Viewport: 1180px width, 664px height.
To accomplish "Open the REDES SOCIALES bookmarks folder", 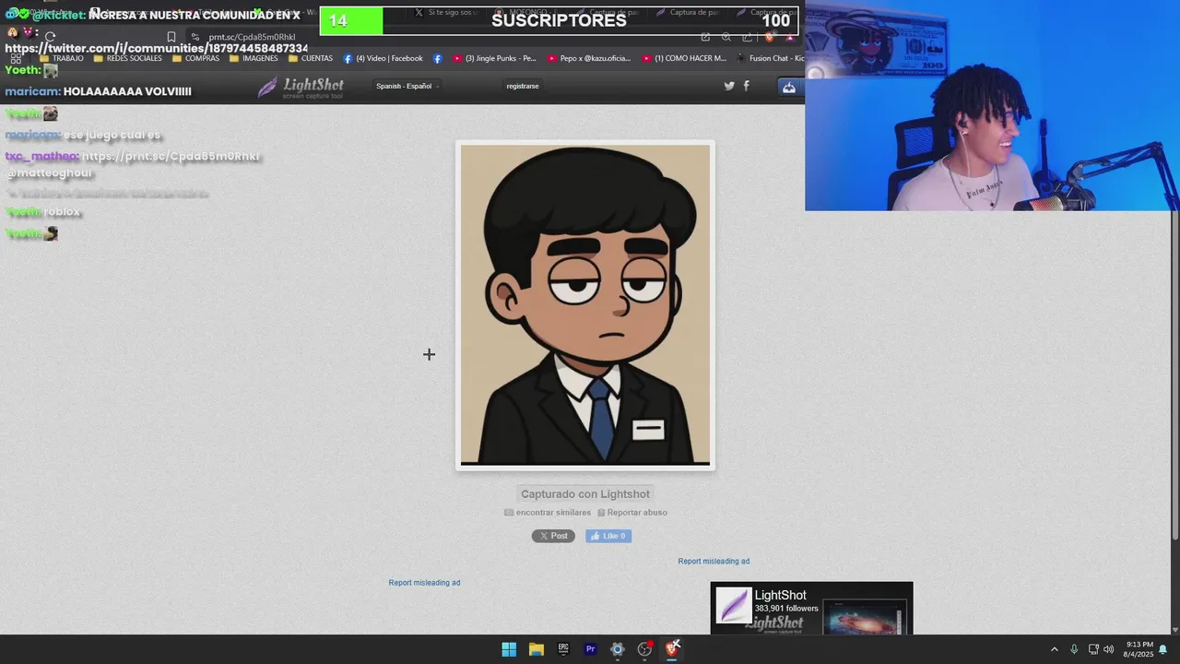I will pyautogui.click(x=128, y=58).
